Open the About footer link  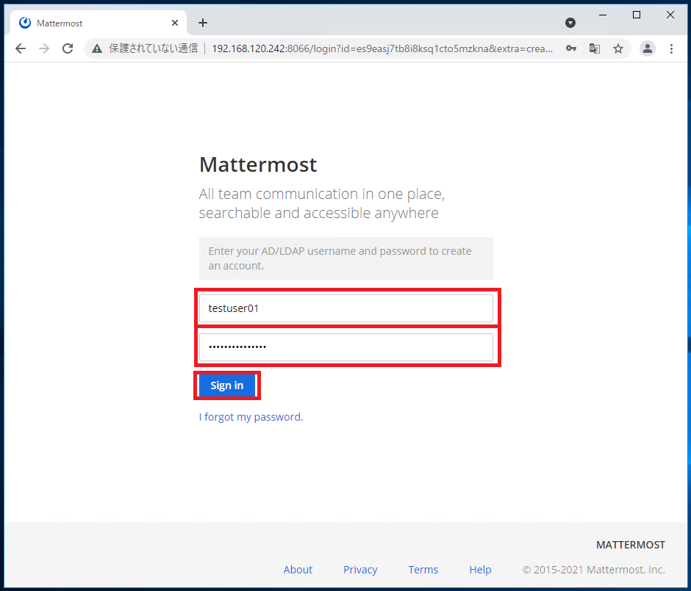pyautogui.click(x=298, y=570)
